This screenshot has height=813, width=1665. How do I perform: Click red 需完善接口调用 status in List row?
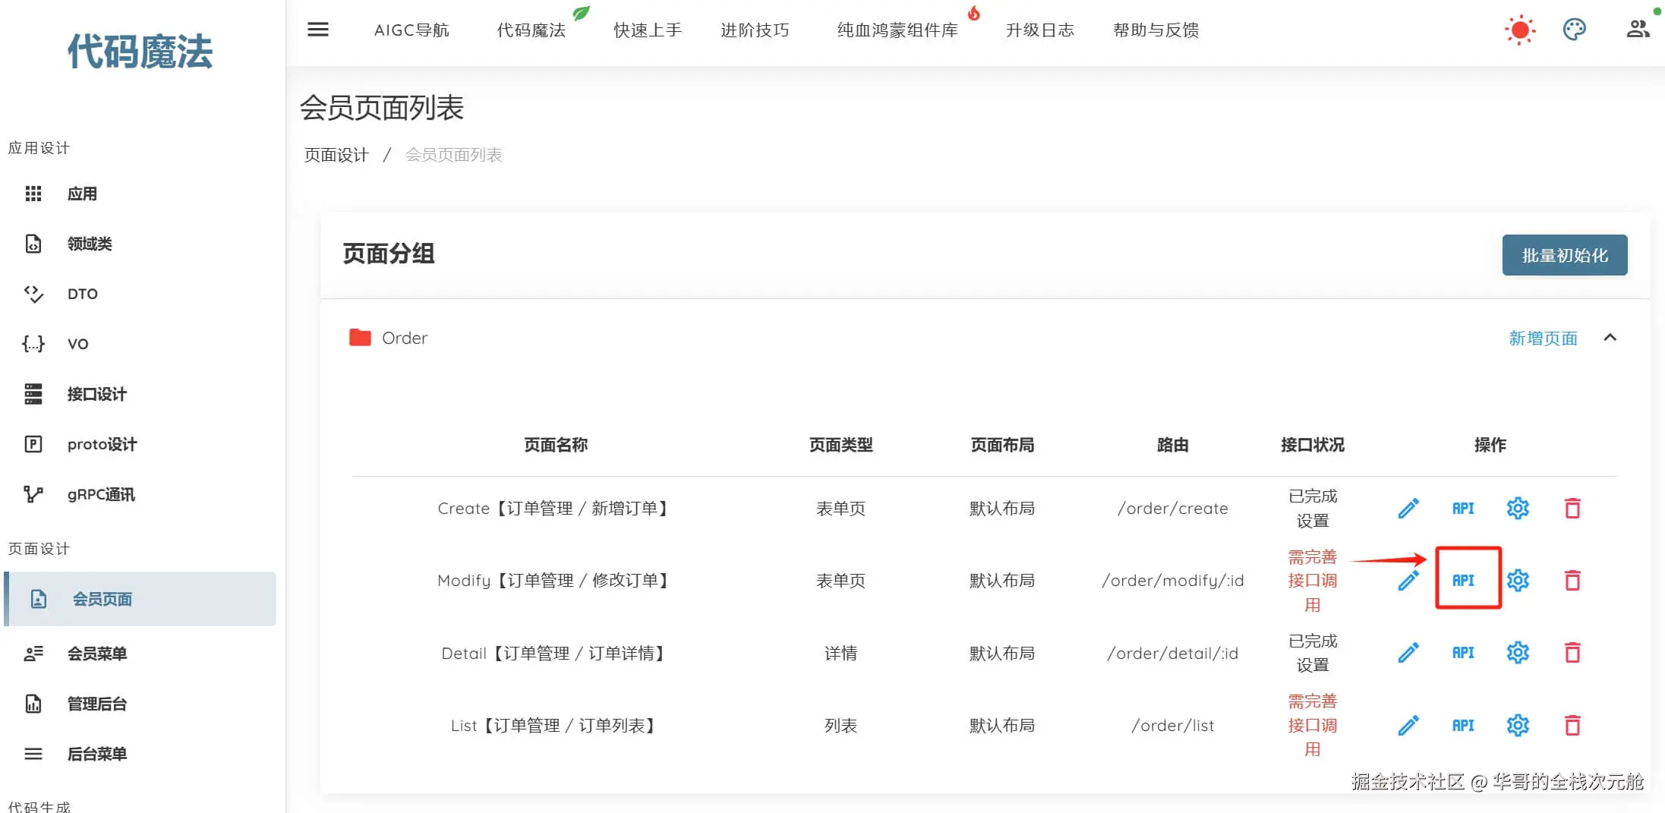click(1312, 725)
